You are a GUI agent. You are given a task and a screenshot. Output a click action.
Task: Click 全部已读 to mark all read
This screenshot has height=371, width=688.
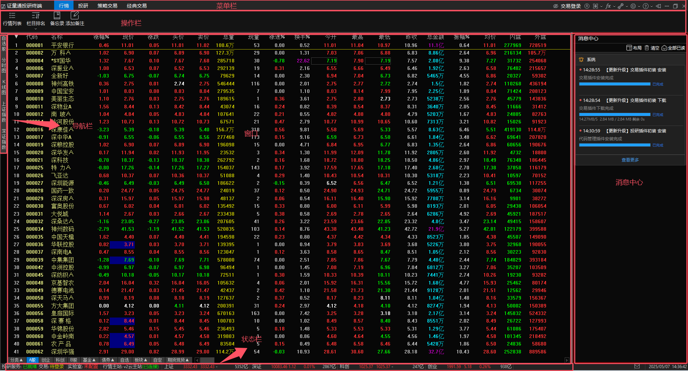click(x=673, y=48)
